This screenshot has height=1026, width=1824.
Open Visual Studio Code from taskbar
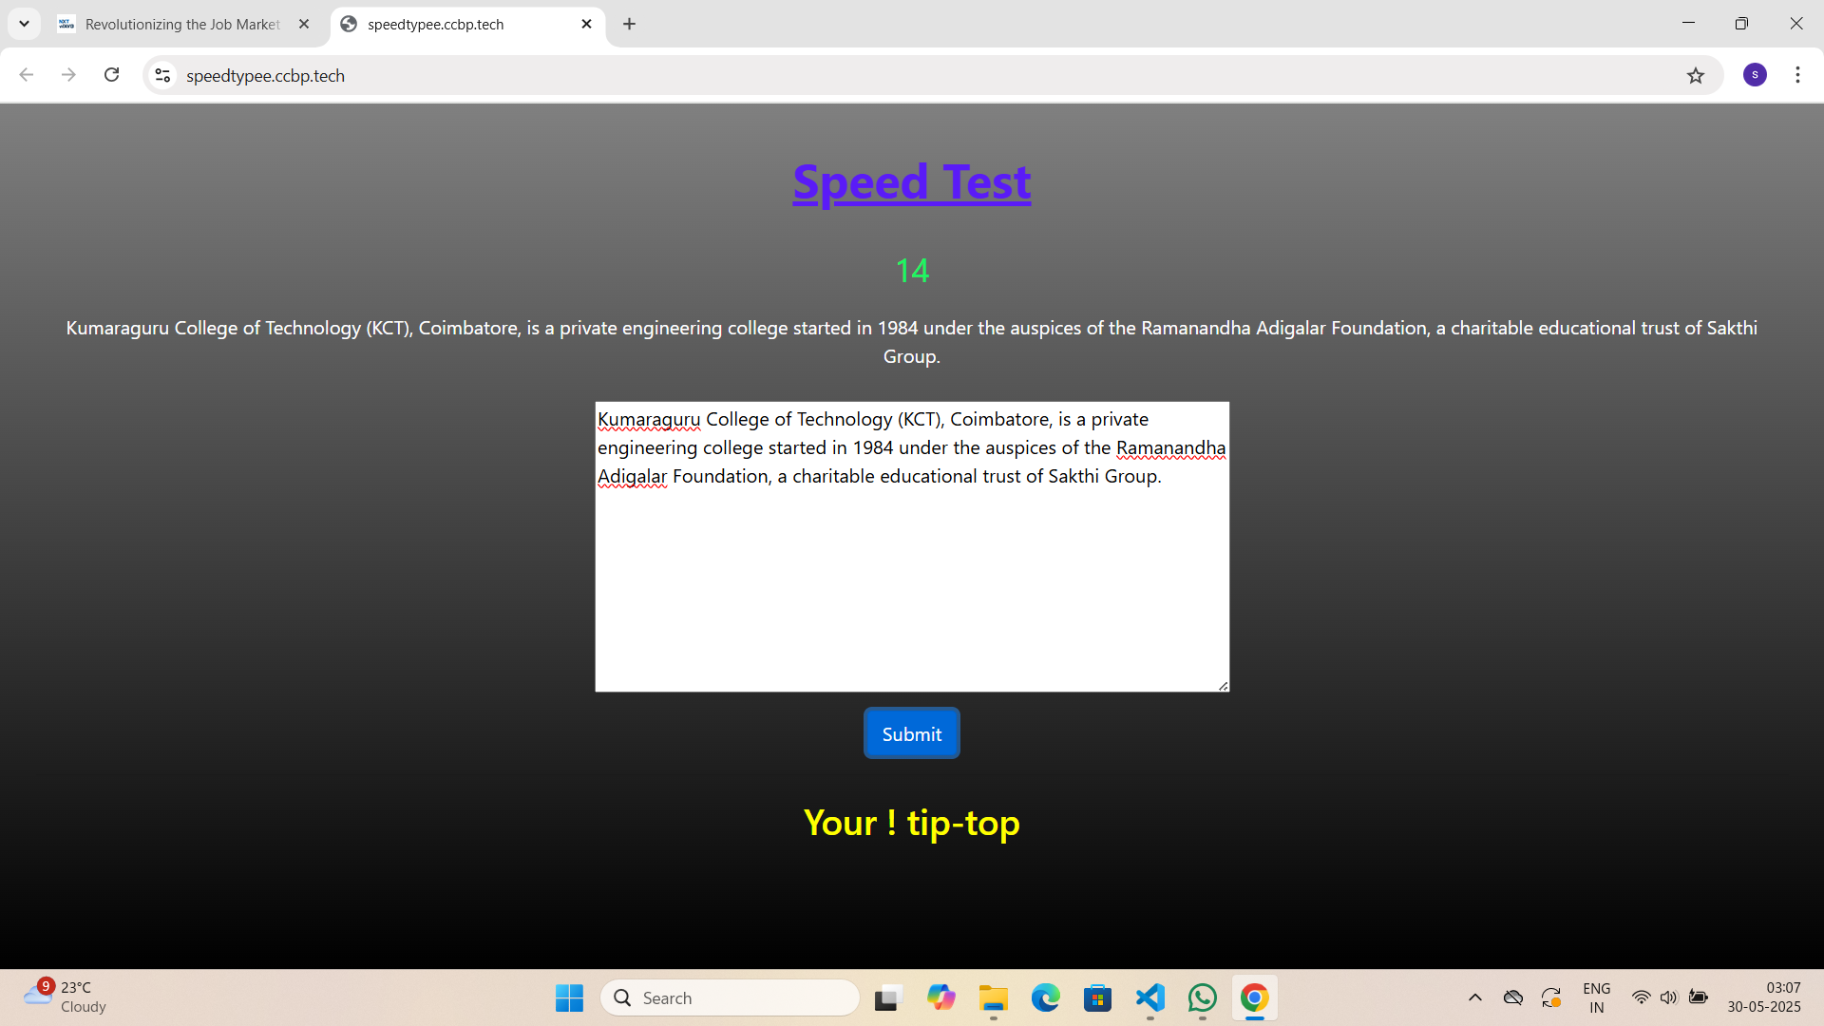1149,997
